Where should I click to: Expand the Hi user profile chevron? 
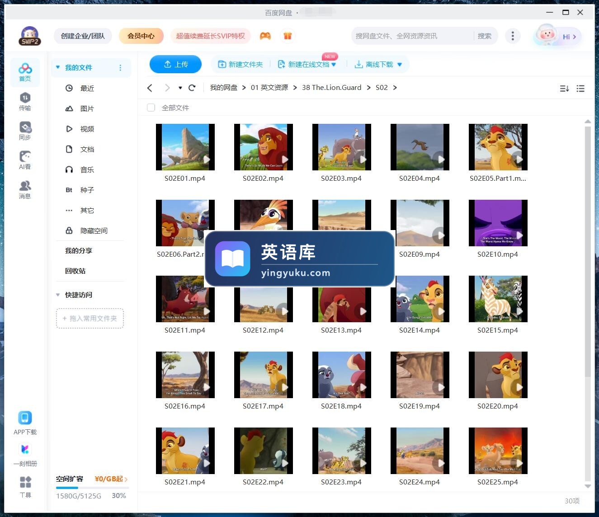[574, 37]
